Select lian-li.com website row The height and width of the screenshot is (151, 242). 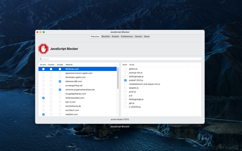coord(78,102)
